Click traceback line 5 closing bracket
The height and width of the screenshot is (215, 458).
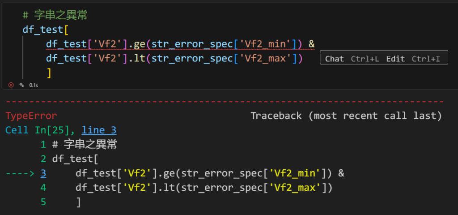pos(78,202)
